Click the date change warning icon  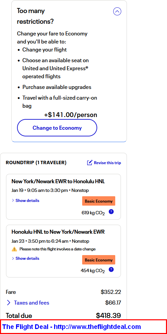tap(14, 249)
